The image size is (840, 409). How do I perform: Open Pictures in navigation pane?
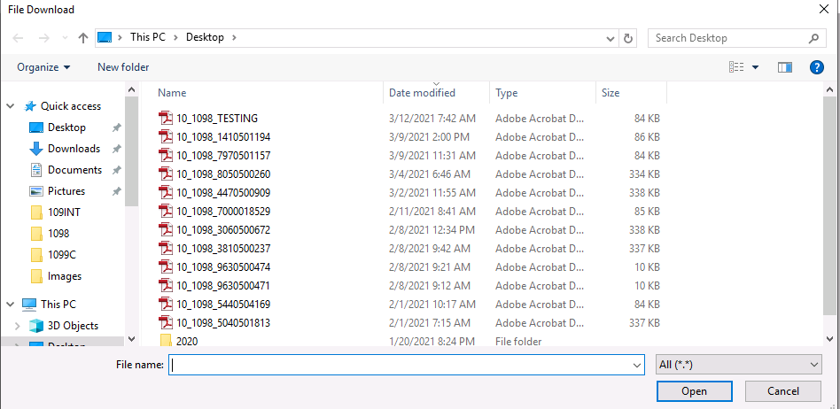(66, 190)
